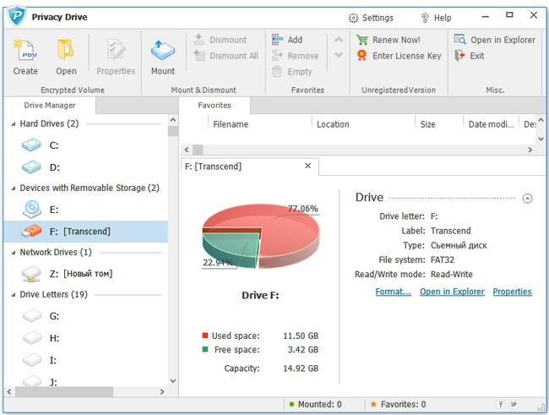Click the Dismount button

click(x=220, y=40)
